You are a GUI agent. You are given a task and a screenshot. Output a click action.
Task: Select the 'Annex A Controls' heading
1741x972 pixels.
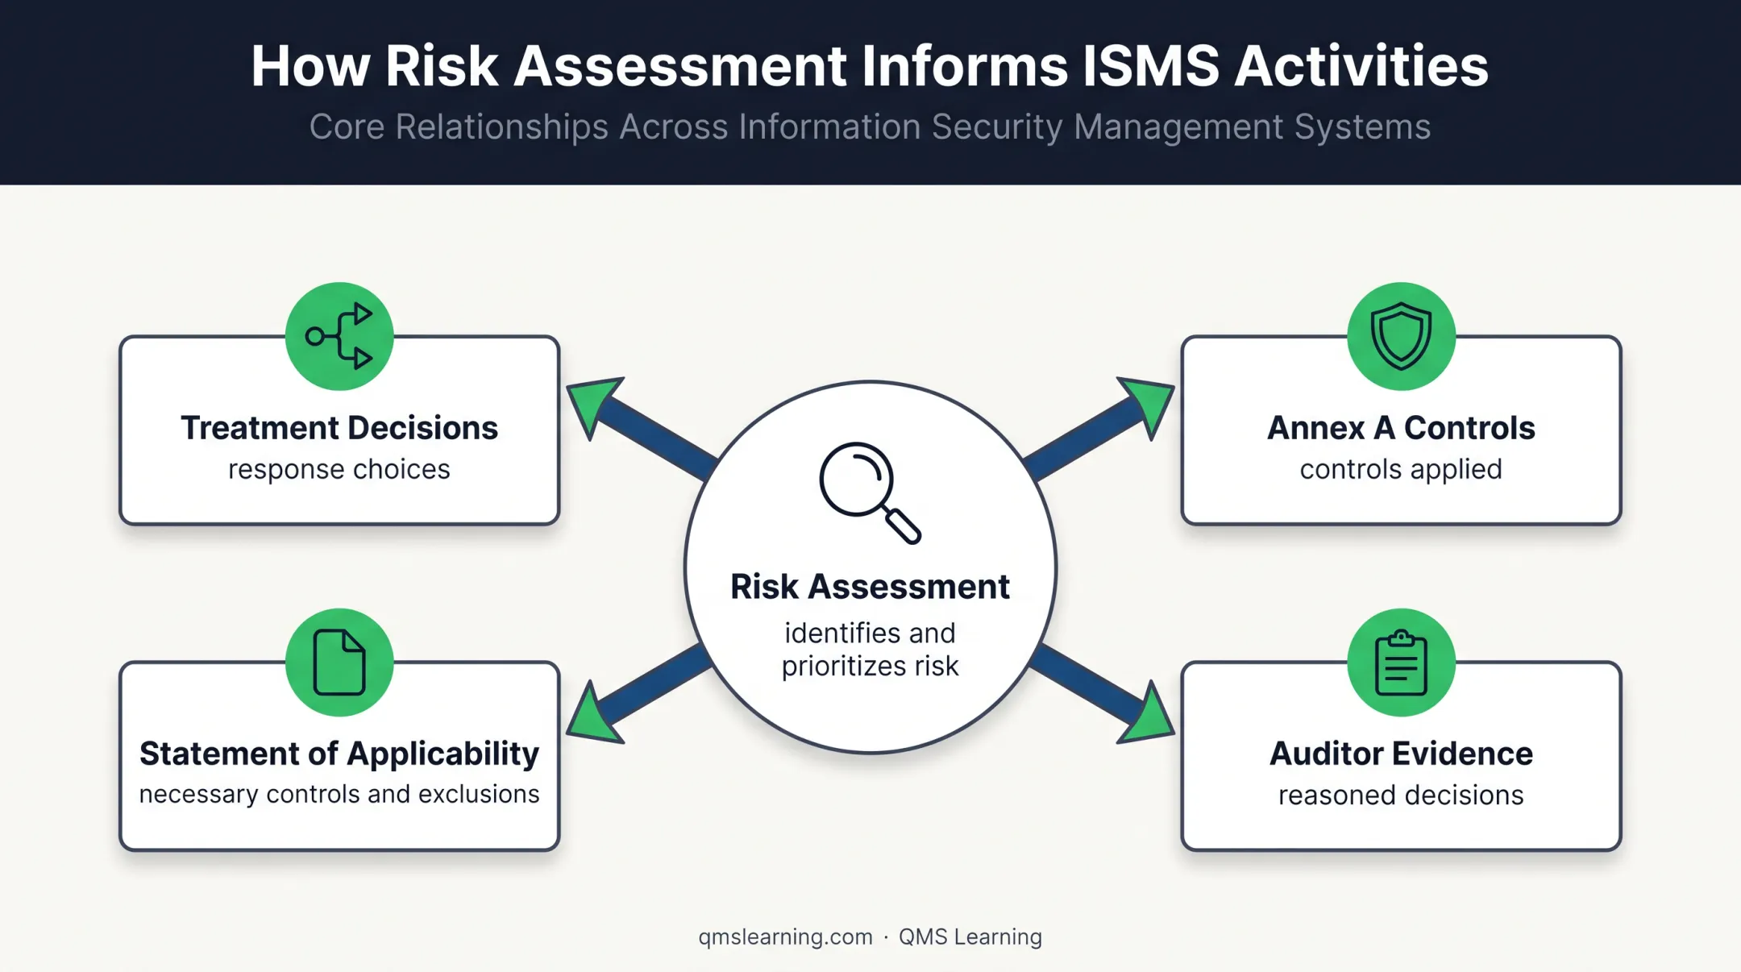[x=1401, y=428]
